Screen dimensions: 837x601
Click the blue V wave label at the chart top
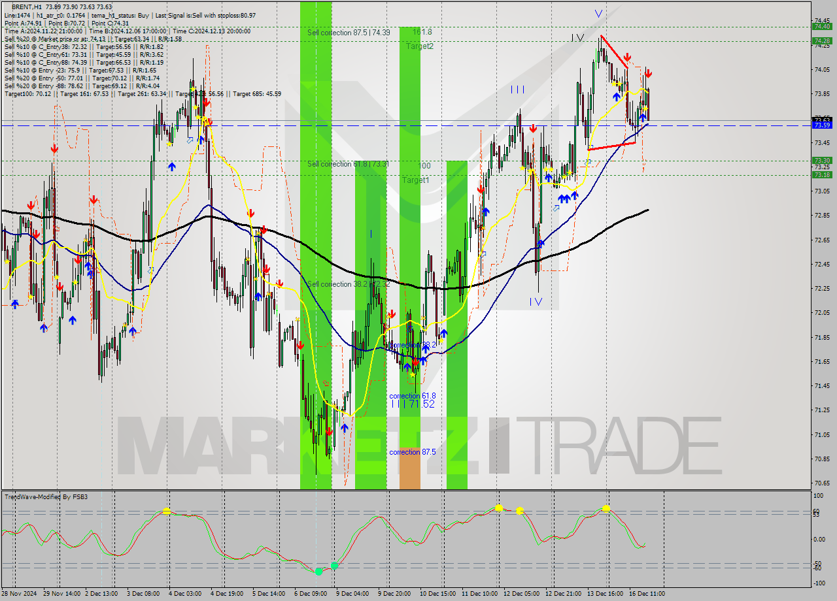click(598, 13)
